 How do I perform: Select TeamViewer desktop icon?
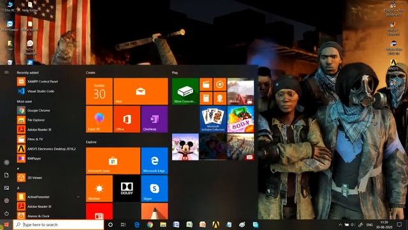click(x=10, y=26)
